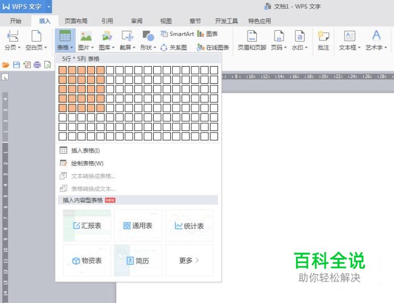Select the 通用表 table template
This screenshot has width=394, height=303.
coord(138,226)
